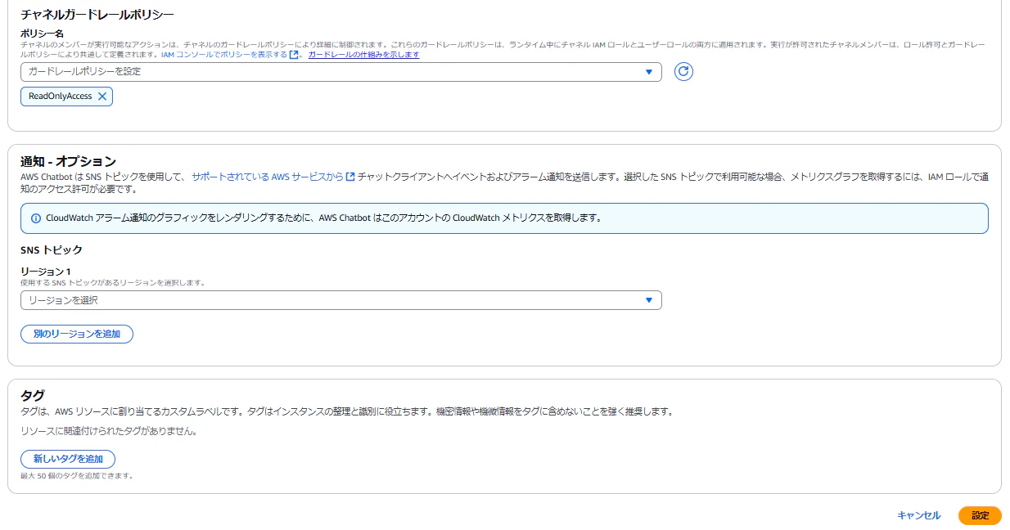Click the external link icon after supported services link
Viewport: 1010px width, 530px height.
[x=350, y=176]
